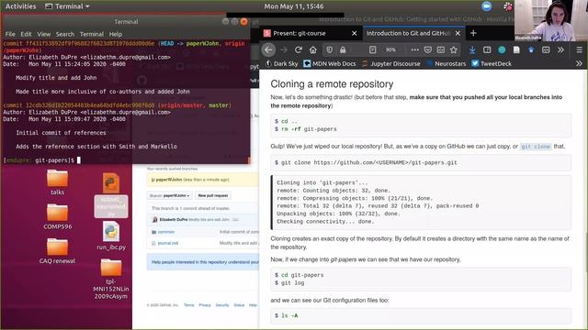The width and height of the screenshot is (588, 330).
Task: Show more bookmarks in bookmarks toolbar
Action: click(579, 63)
